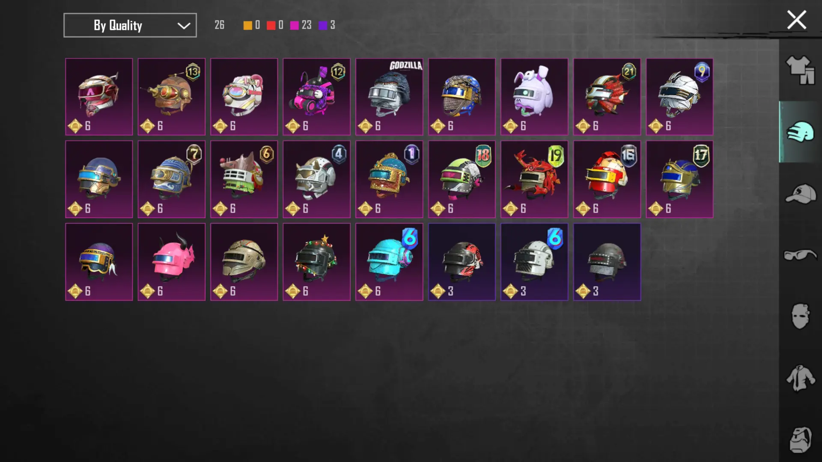Open the sunglasses category icon
822x462 pixels.
[x=800, y=255]
